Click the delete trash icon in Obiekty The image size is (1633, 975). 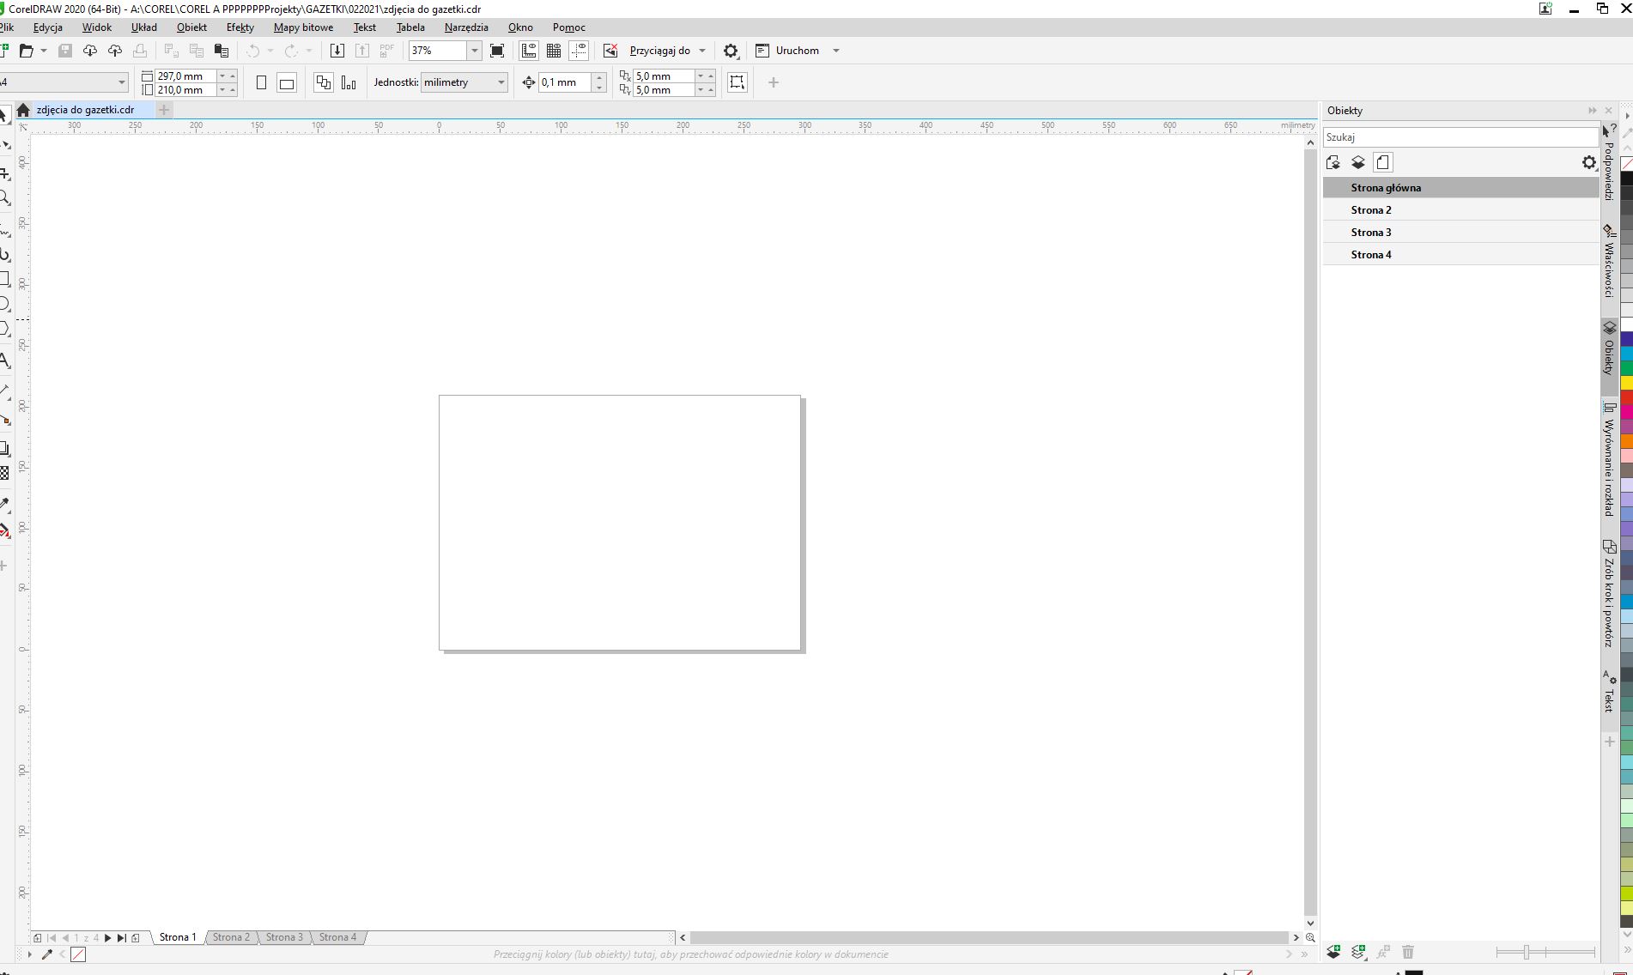[1408, 952]
